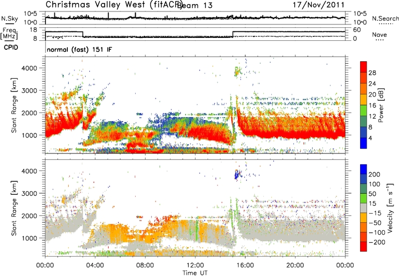Select the 'normal (fast) 151 IF' text
The height and width of the screenshot is (276, 399).
[x=79, y=49]
